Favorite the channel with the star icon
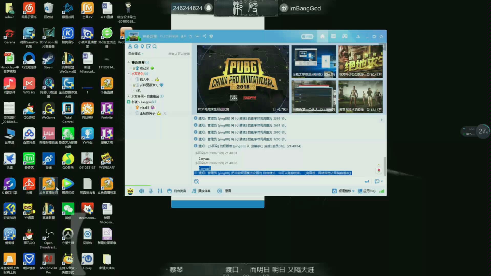This screenshot has height=276, width=491. pos(190,36)
